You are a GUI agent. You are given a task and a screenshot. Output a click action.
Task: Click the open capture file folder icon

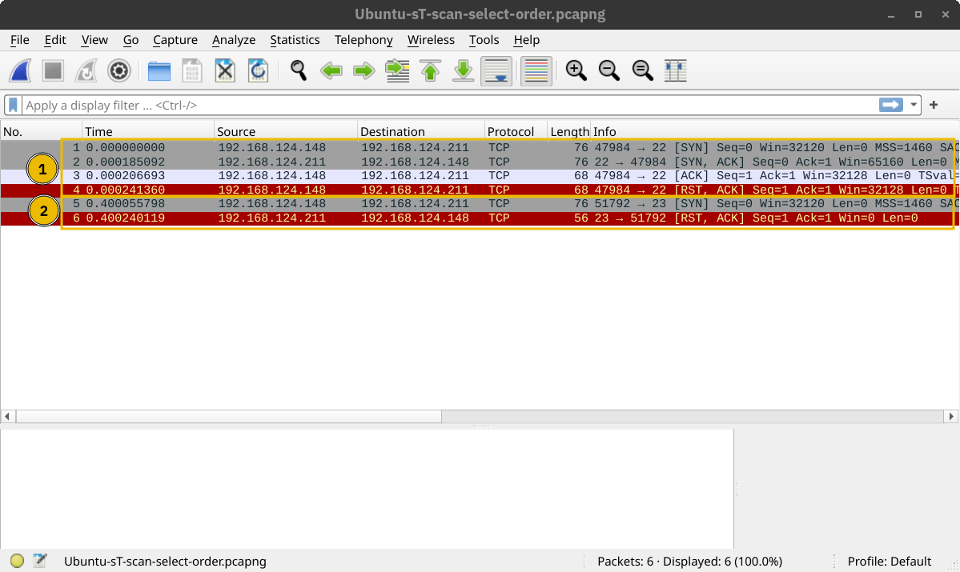(x=159, y=71)
